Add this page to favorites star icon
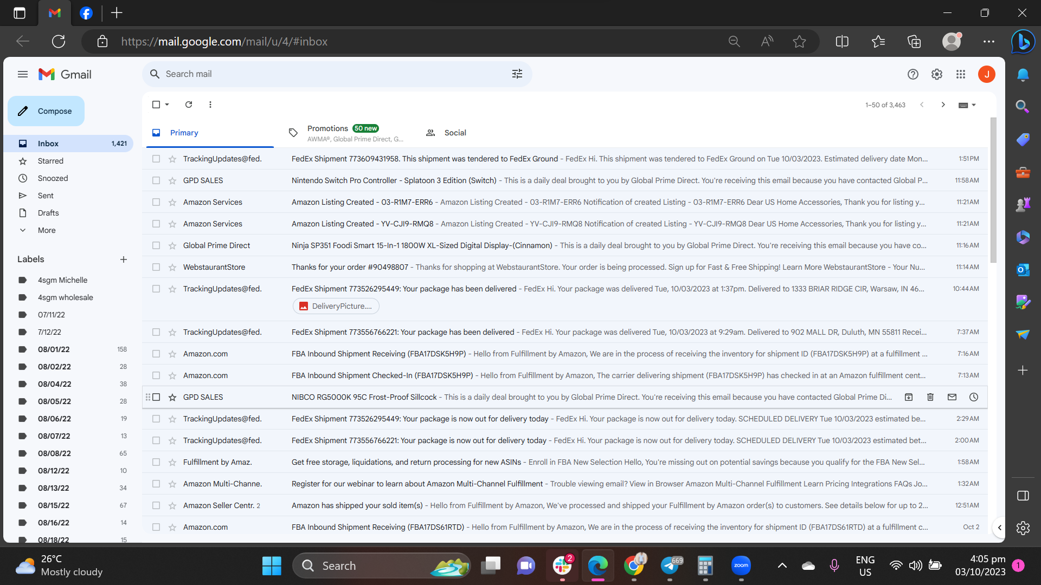The height and width of the screenshot is (585, 1041). point(799,42)
